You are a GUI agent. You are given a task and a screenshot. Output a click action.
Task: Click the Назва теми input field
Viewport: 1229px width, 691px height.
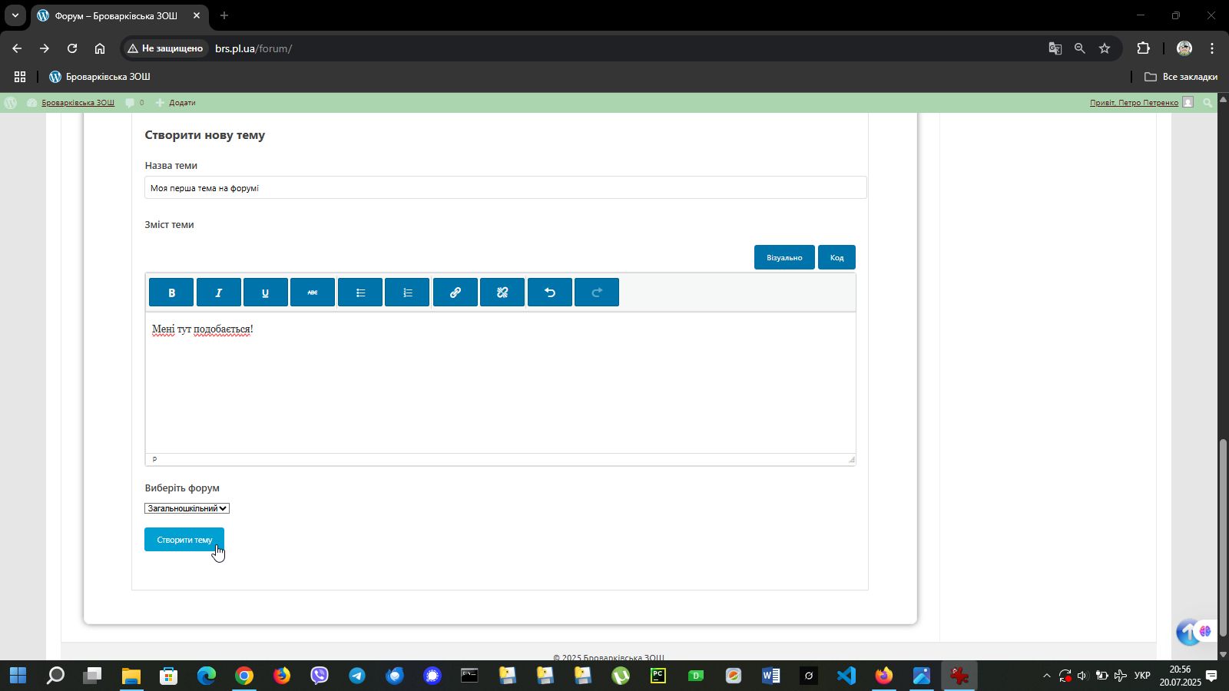[x=505, y=188]
